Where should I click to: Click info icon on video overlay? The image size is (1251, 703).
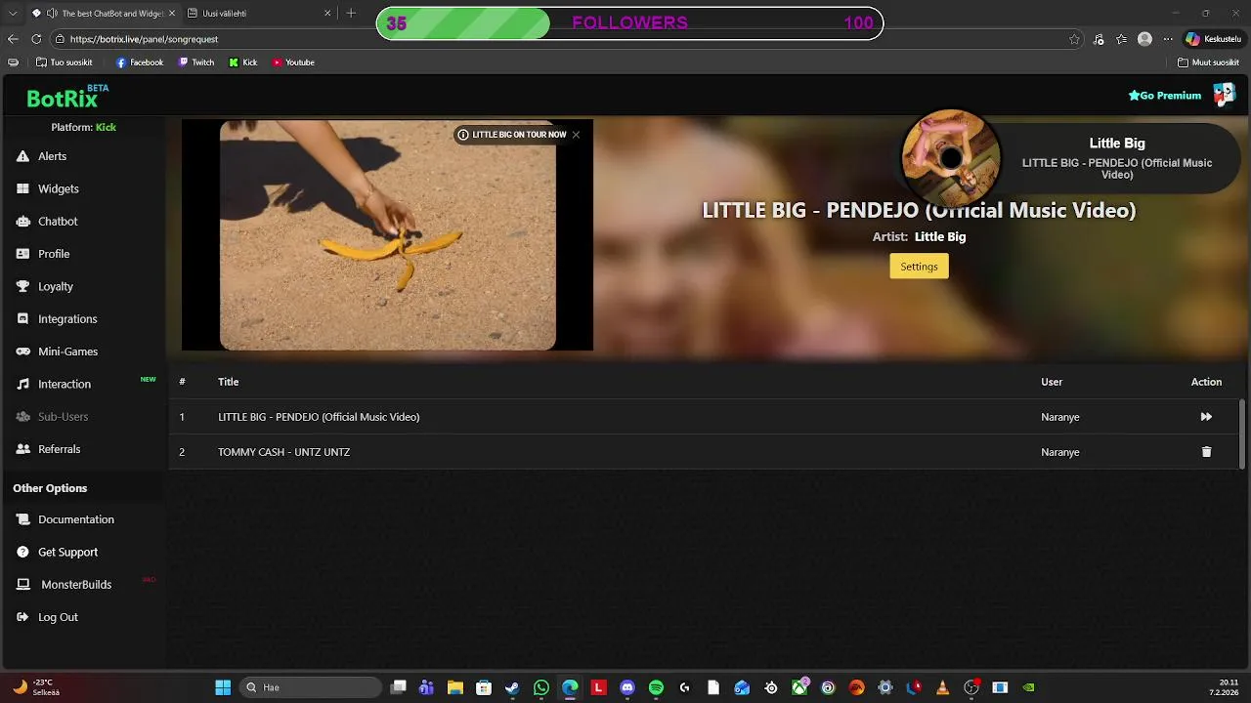pos(463,135)
